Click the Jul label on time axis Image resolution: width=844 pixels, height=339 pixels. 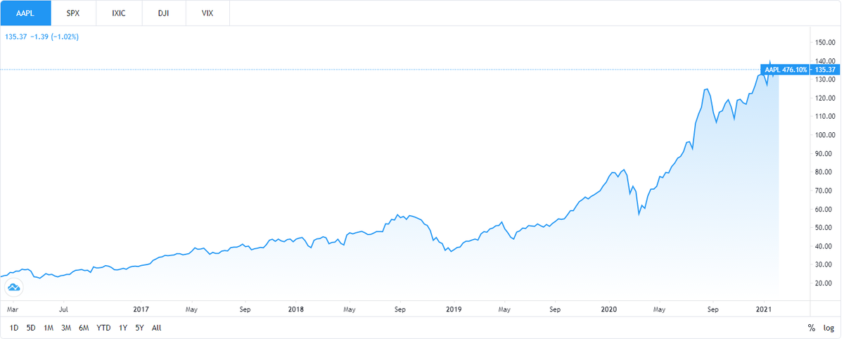(x=63, y=309)
